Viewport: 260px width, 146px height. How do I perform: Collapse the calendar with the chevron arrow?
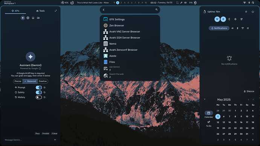205,99
